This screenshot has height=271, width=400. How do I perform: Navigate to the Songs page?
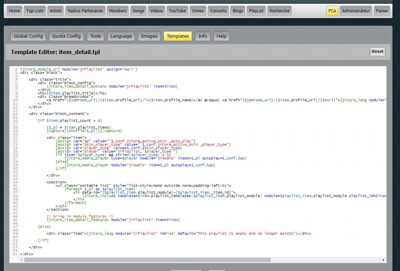(x=138, y=11)
